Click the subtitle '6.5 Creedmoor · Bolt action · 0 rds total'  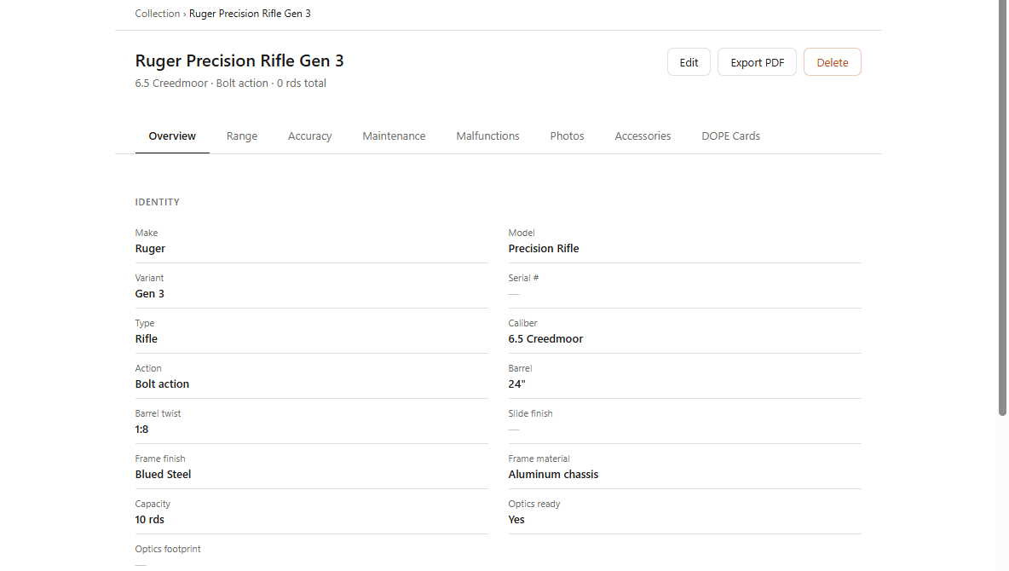[230, 83]
